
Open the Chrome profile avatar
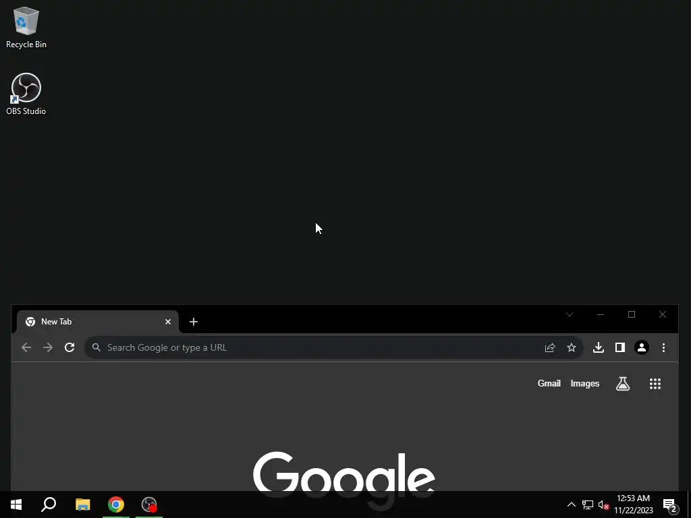(642, 347)
